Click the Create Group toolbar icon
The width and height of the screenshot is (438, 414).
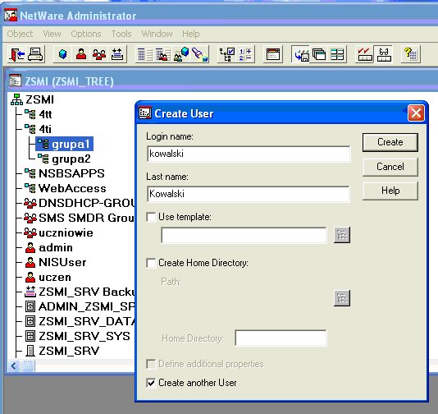point(99,54)
